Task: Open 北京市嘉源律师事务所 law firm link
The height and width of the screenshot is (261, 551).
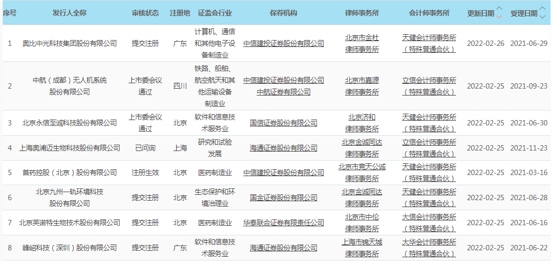Action: tap(361, 86)
